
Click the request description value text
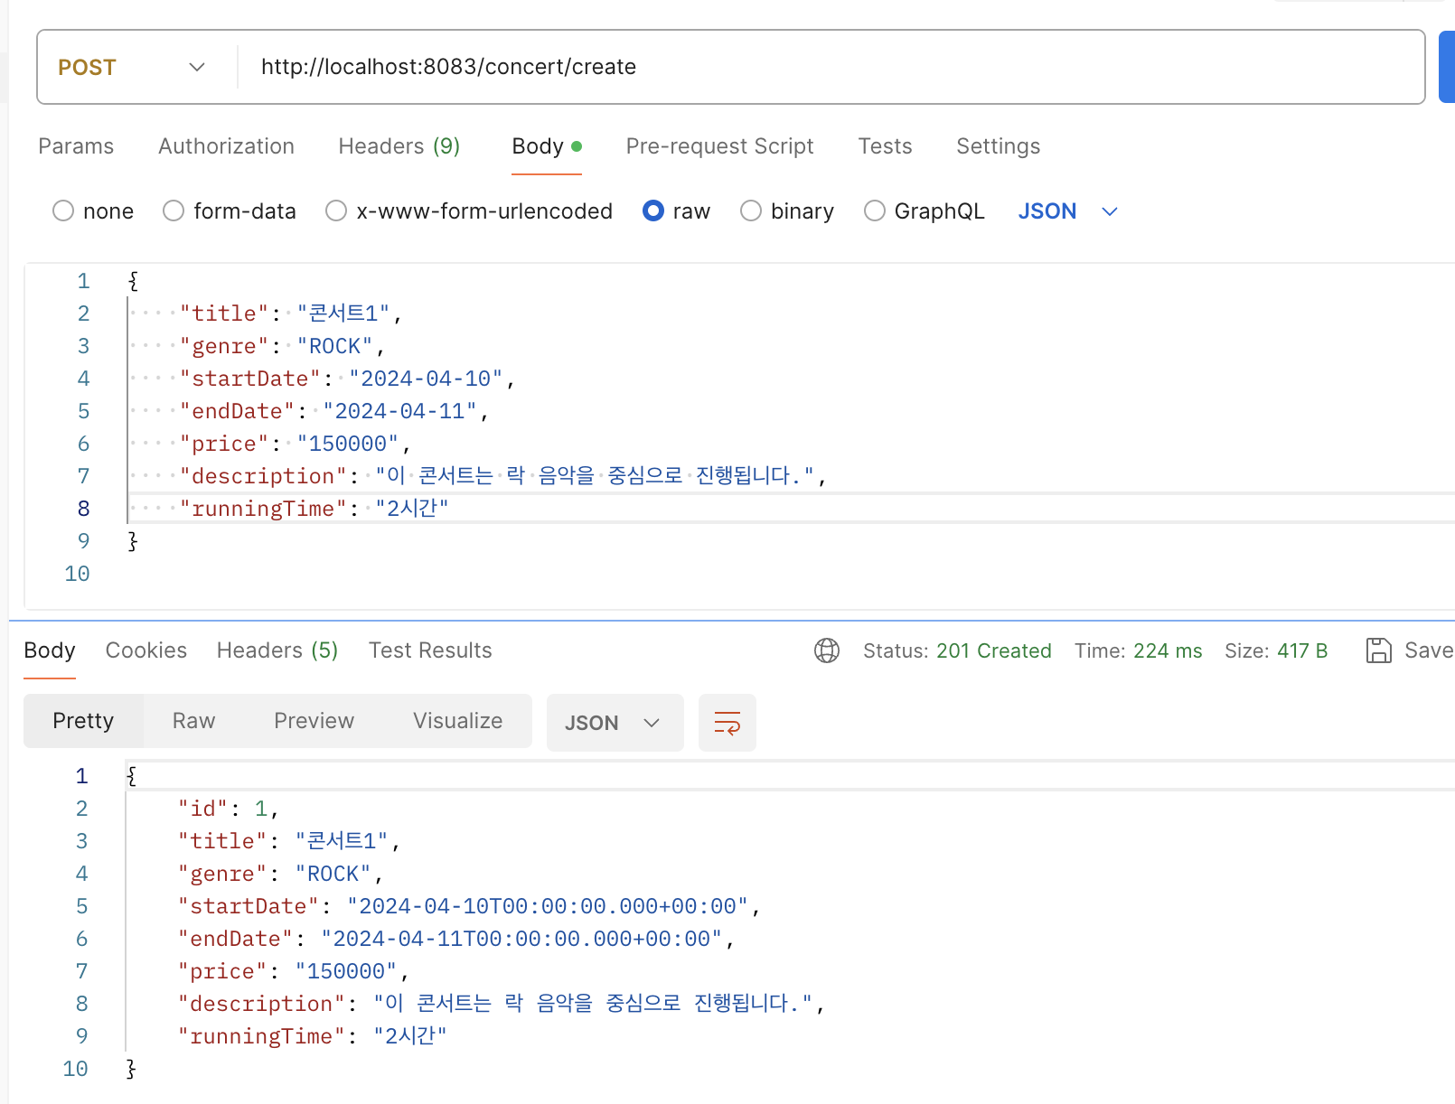click(596, 476)
